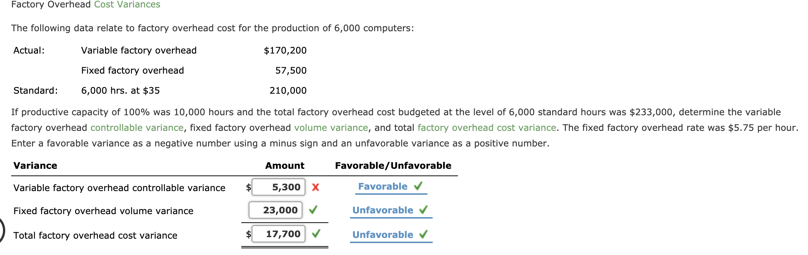Click the checkmark beside the last Unfavorable selection
This screenshot has width=808, height=255.
point(423,235)
